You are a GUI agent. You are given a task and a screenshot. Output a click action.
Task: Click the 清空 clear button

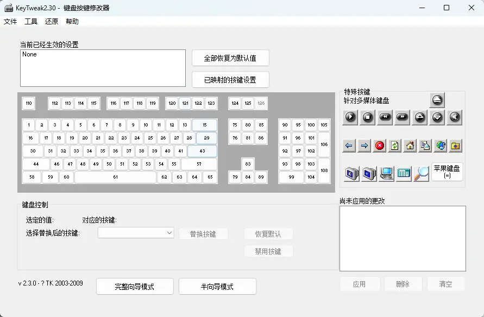click(446, 284)
